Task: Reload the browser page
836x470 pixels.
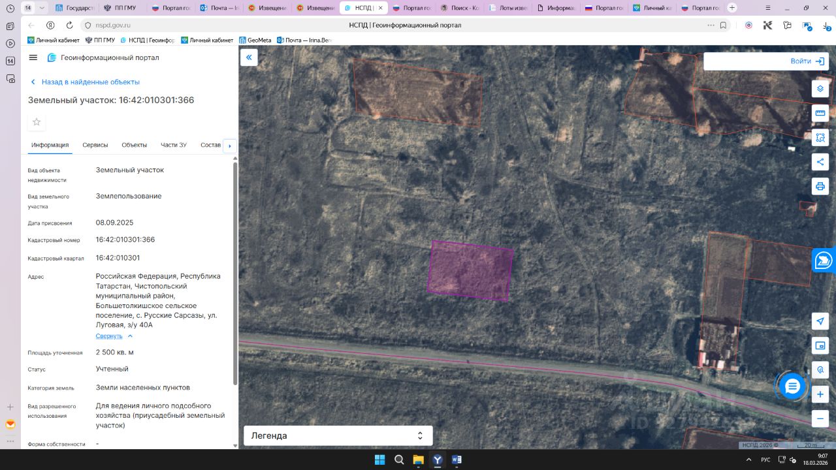Action: tap(69, 25)
